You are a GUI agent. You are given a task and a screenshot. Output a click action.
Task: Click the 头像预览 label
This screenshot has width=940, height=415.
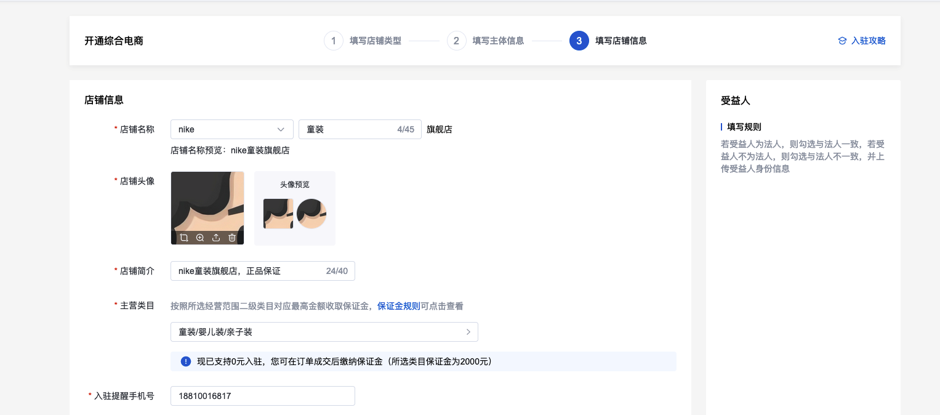coord(295,184)
